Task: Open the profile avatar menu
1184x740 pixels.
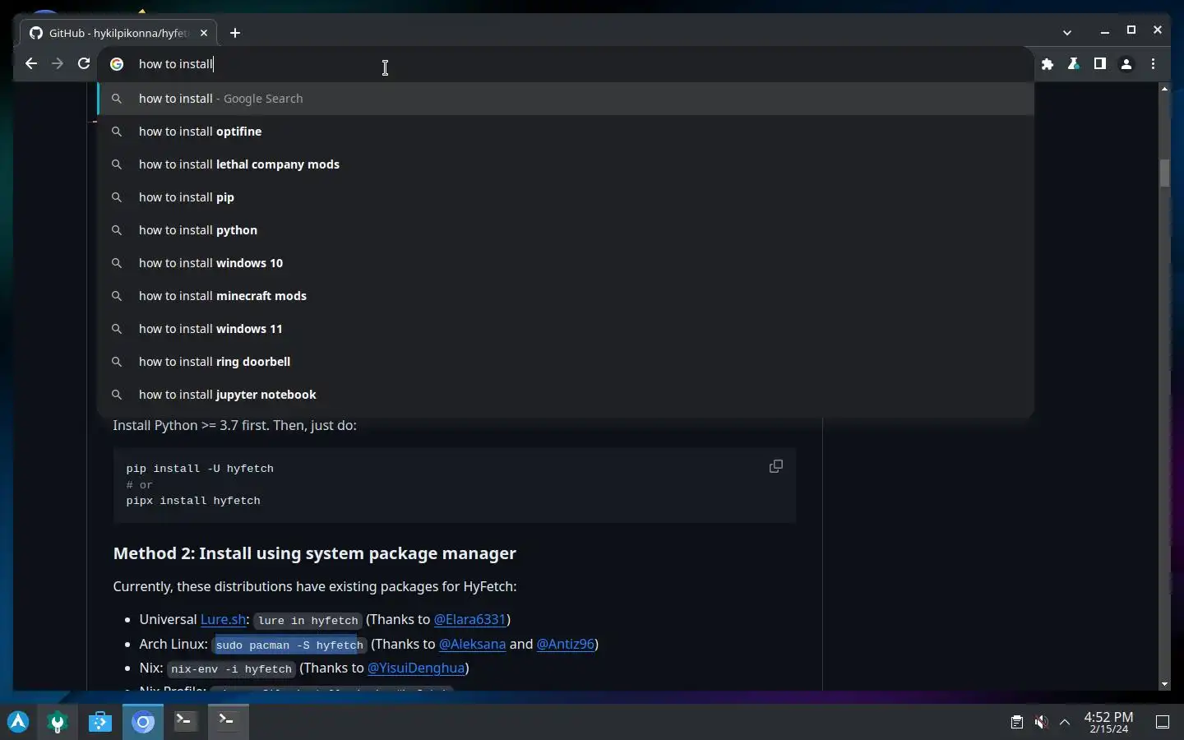Action: point(1126,64)
